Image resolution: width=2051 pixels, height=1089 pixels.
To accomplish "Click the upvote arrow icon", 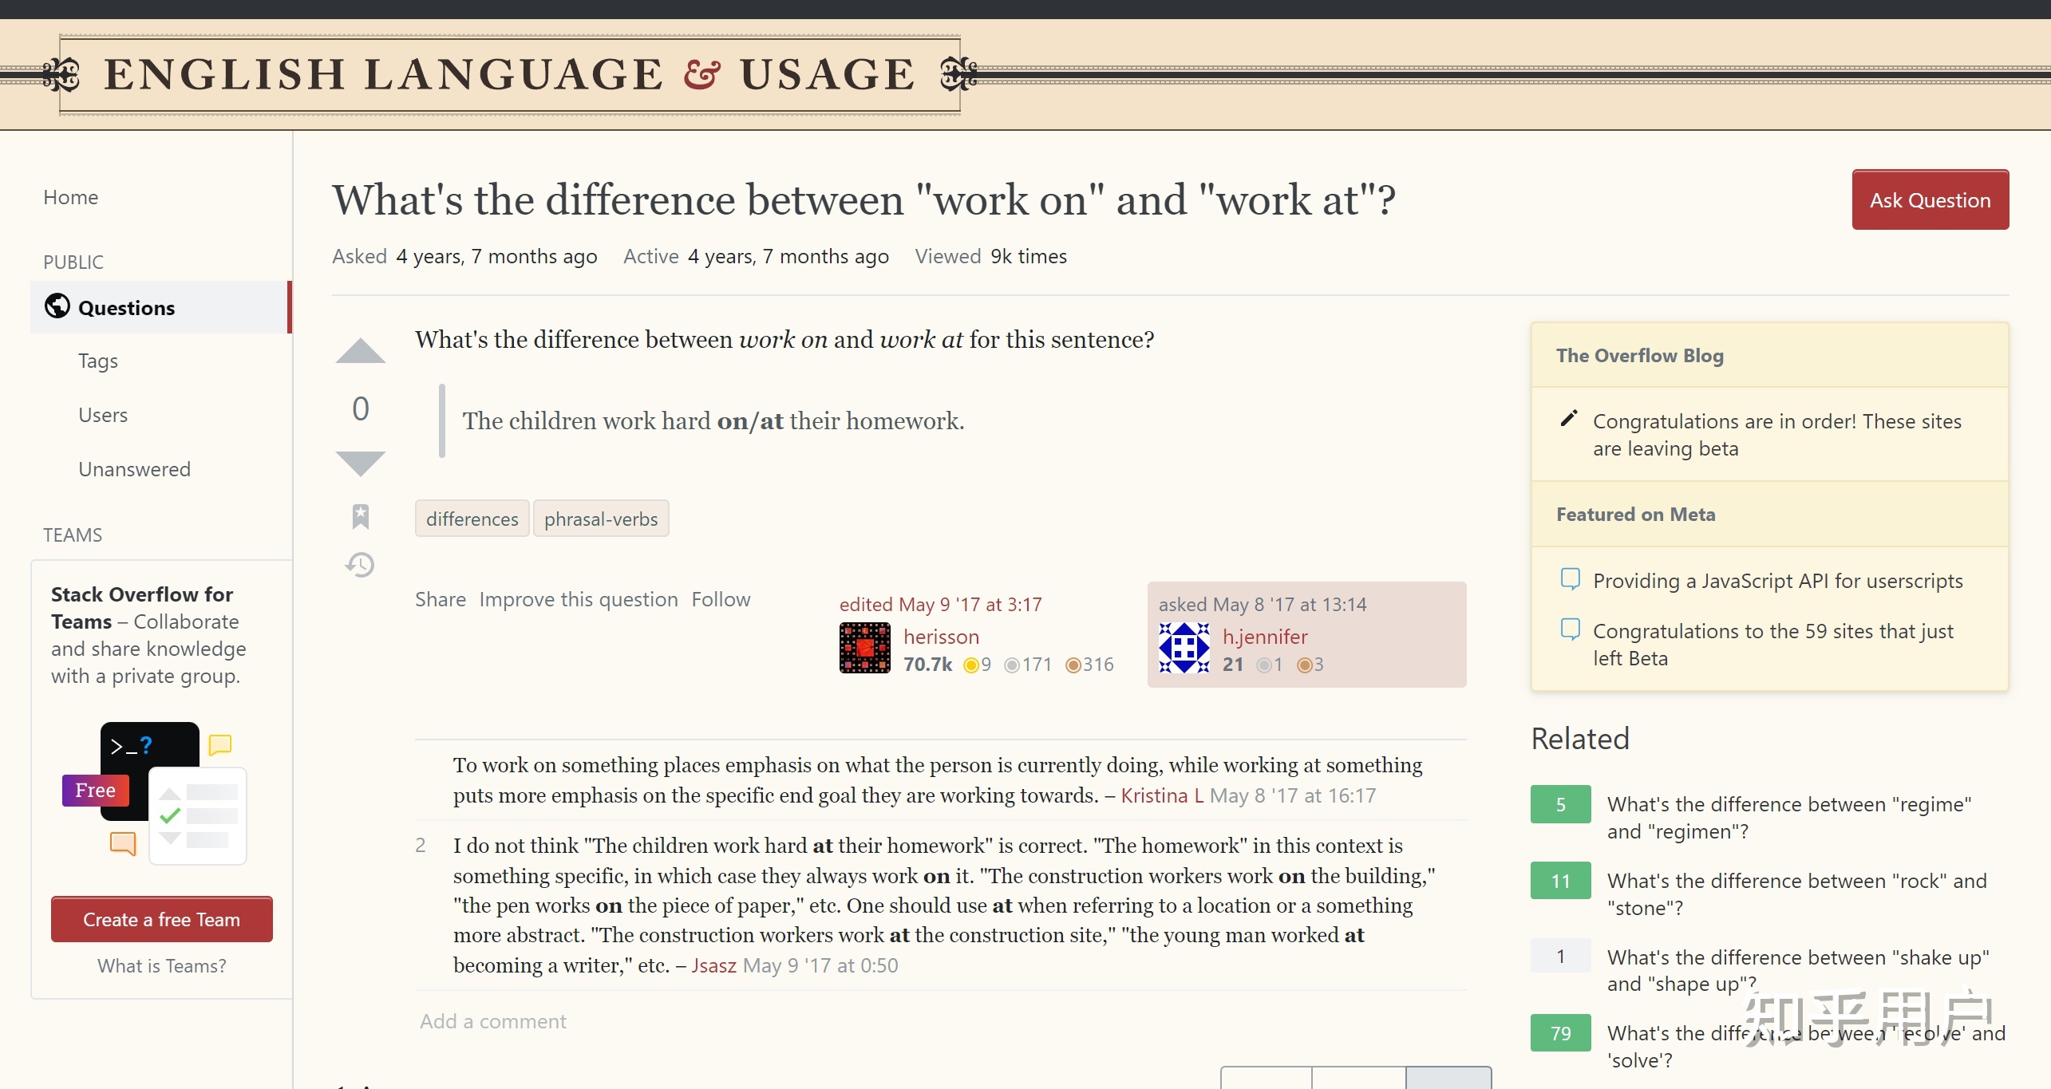I will coord(359,353).
